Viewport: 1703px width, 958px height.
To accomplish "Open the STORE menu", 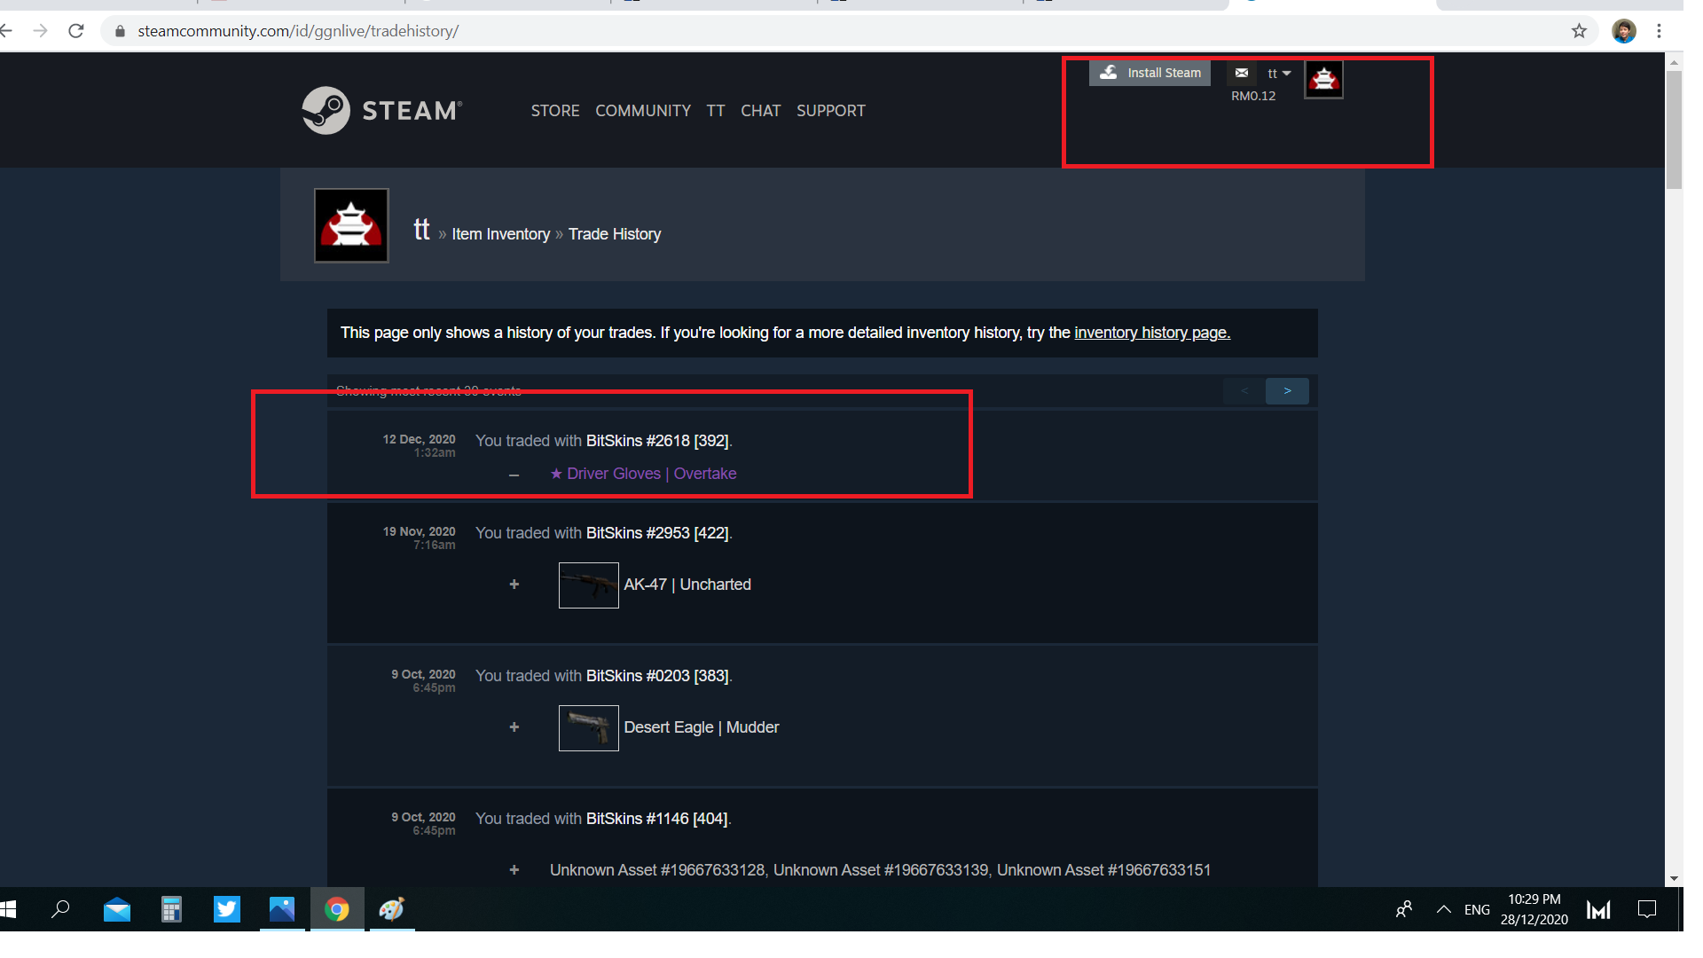I will point(555,111).
